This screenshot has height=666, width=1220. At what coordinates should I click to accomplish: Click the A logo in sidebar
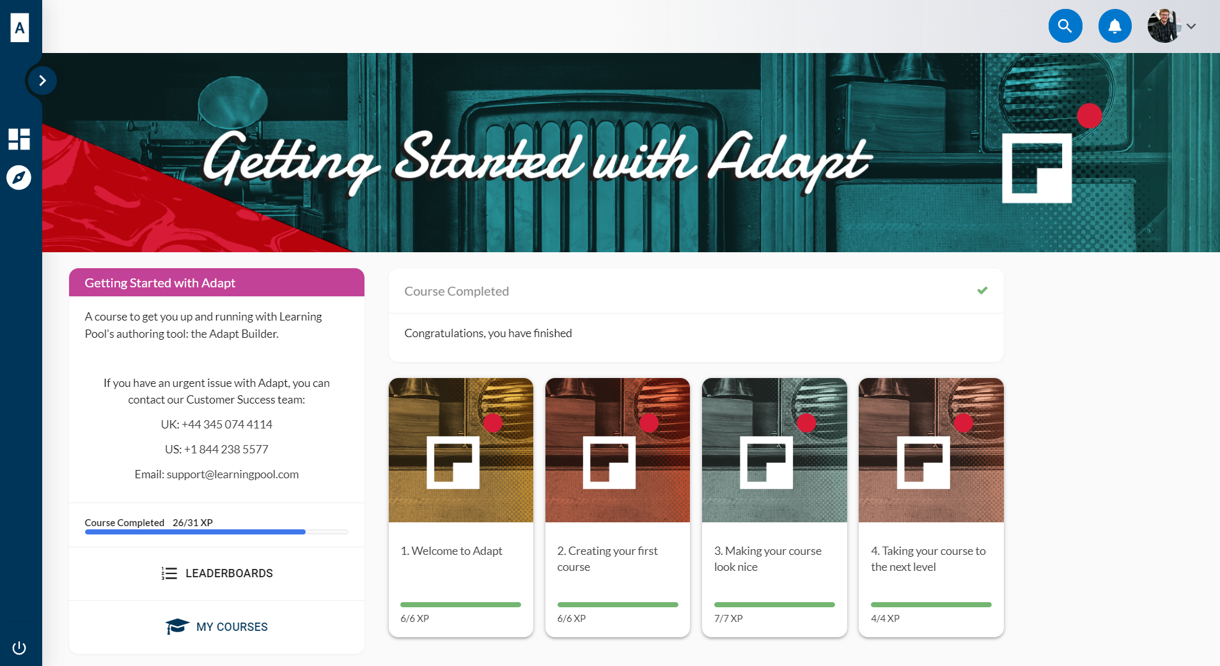[x=20, y=27]
